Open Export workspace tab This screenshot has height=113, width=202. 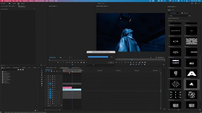pos(23,3)
